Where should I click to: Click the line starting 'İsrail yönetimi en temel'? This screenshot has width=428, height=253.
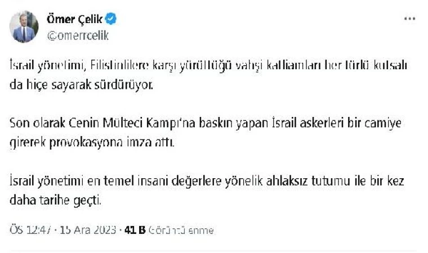(207, 180)
